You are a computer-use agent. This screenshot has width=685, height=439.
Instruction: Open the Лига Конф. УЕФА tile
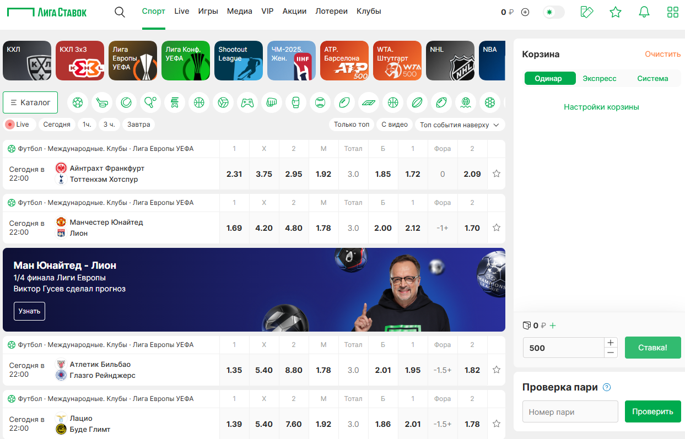[x=186, y=61]
